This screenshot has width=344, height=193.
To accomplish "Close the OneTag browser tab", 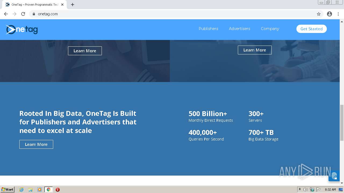I will tap(63, 5).
